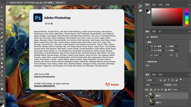Select the Rectangle shape tool
191x107 pixels.
[x=2, y=84]
